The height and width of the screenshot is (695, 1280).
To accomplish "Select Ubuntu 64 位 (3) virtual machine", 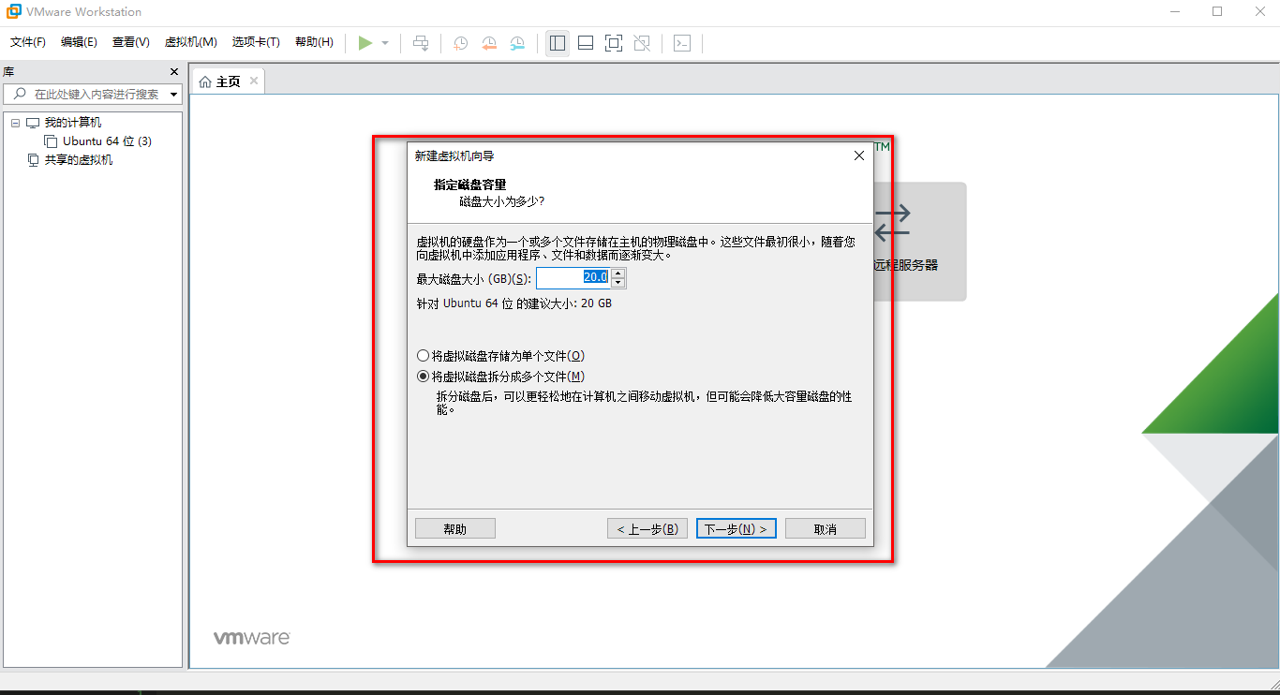I will 107,141.
